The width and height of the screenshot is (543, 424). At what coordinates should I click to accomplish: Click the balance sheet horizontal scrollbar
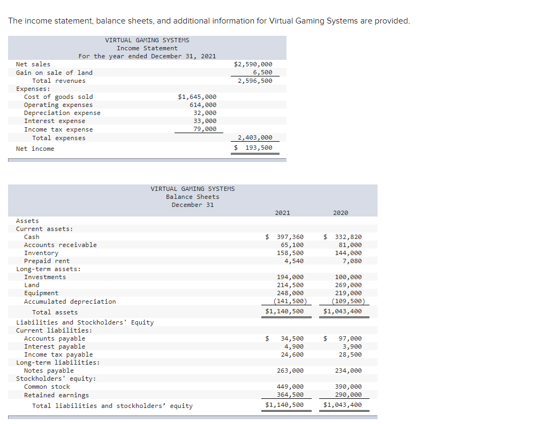[x=193, y=418]
